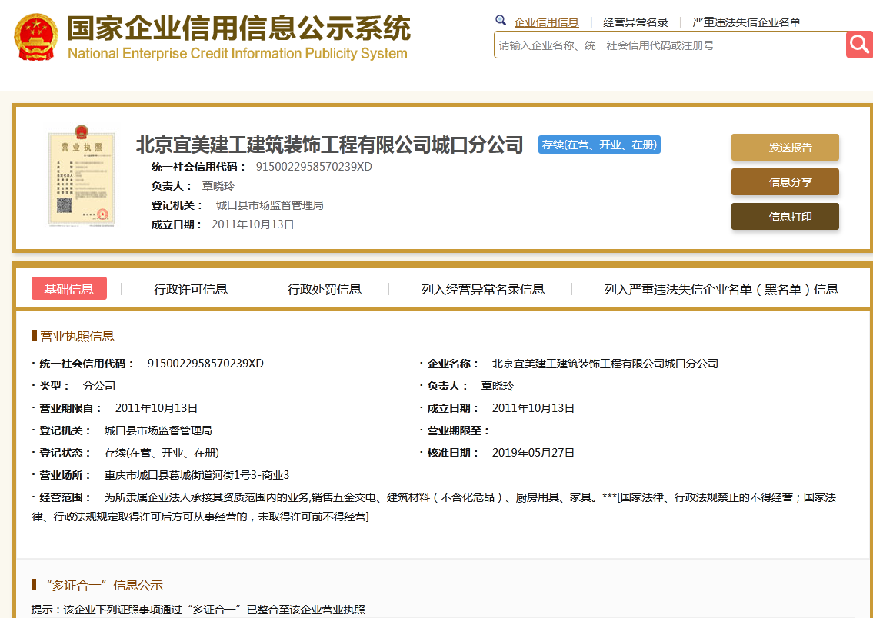The width and height of the screenshot is (873, 618).
Task: Click 覃晓玲 in the header card
Action: click(x=218, y=186)
